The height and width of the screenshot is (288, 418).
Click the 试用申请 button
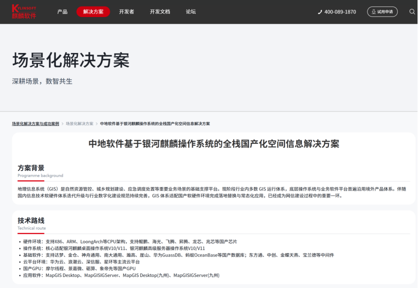(x=382, y=12)
